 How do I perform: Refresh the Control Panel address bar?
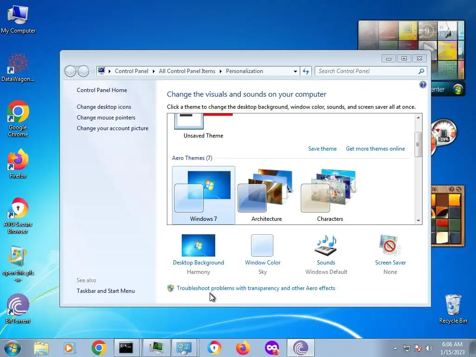[x=306, y=71]
